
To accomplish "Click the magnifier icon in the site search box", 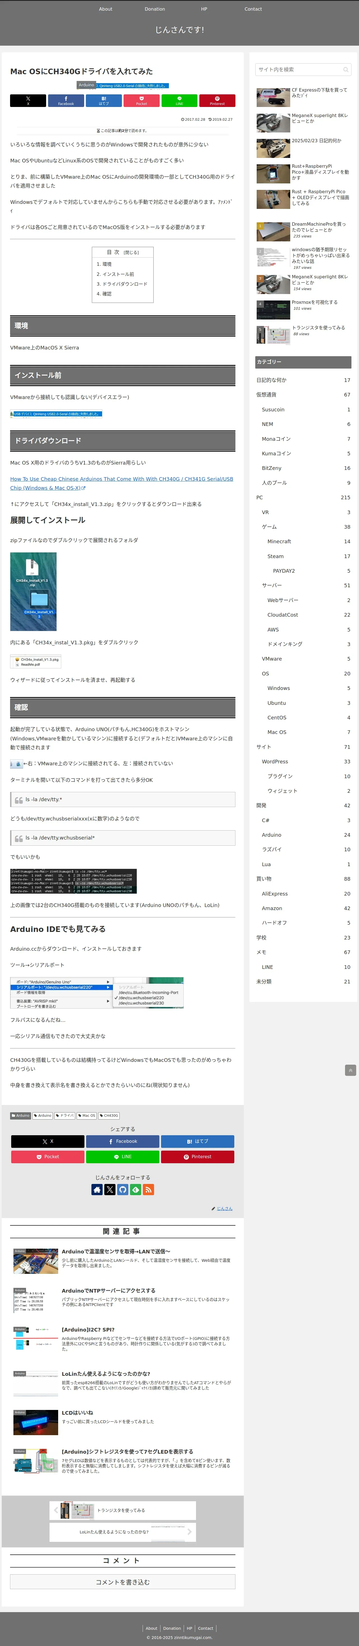I will point(346,70).
